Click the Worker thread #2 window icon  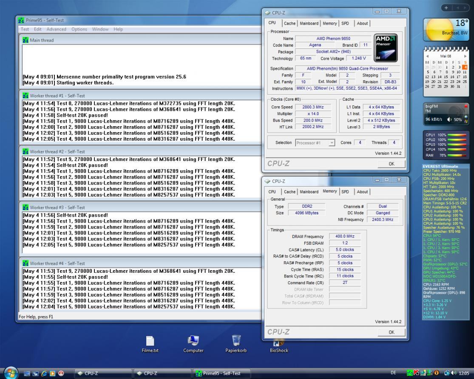coord(26,151)
